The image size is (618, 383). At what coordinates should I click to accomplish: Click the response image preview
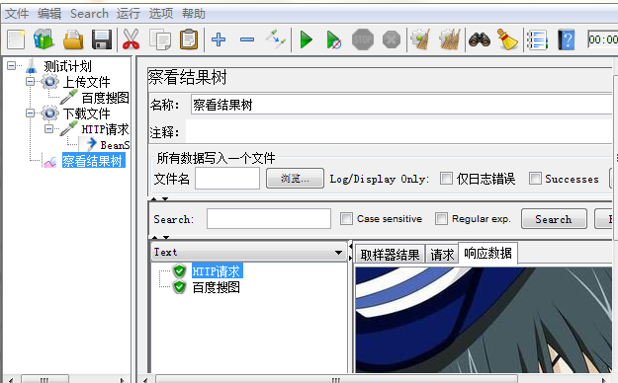tap(484, 320)
